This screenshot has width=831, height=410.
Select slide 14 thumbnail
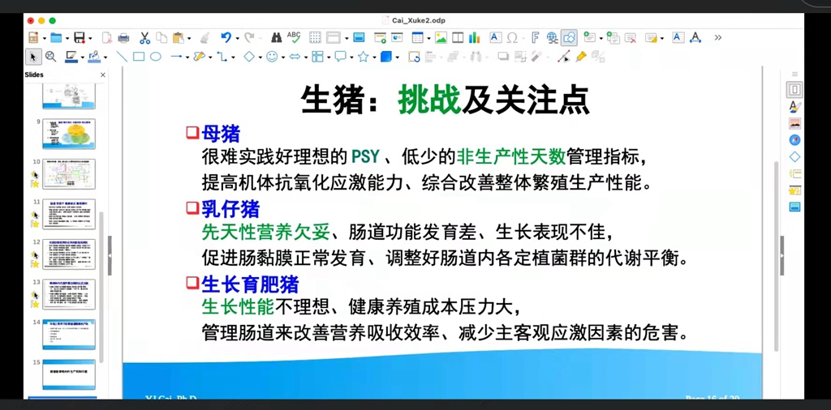69,334
